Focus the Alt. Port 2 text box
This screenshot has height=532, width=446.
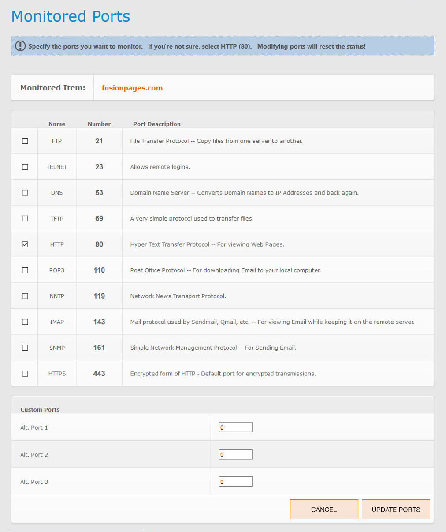[235, 454]
